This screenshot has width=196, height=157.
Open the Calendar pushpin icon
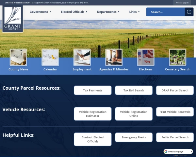point(50,57)
